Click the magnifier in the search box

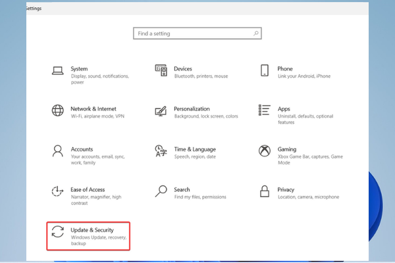tap(255, 33)
